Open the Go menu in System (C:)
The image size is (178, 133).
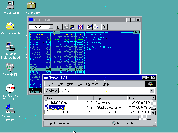tap(80, 84)
